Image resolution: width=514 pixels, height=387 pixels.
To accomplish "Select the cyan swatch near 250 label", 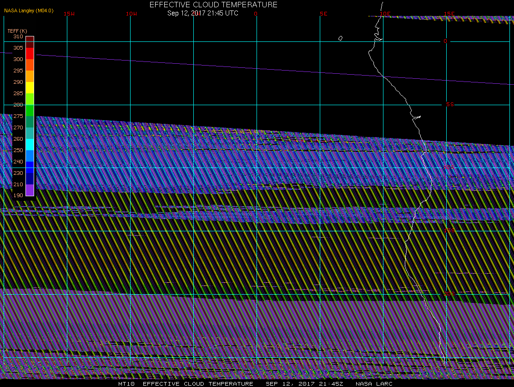I will coord(30,144).
